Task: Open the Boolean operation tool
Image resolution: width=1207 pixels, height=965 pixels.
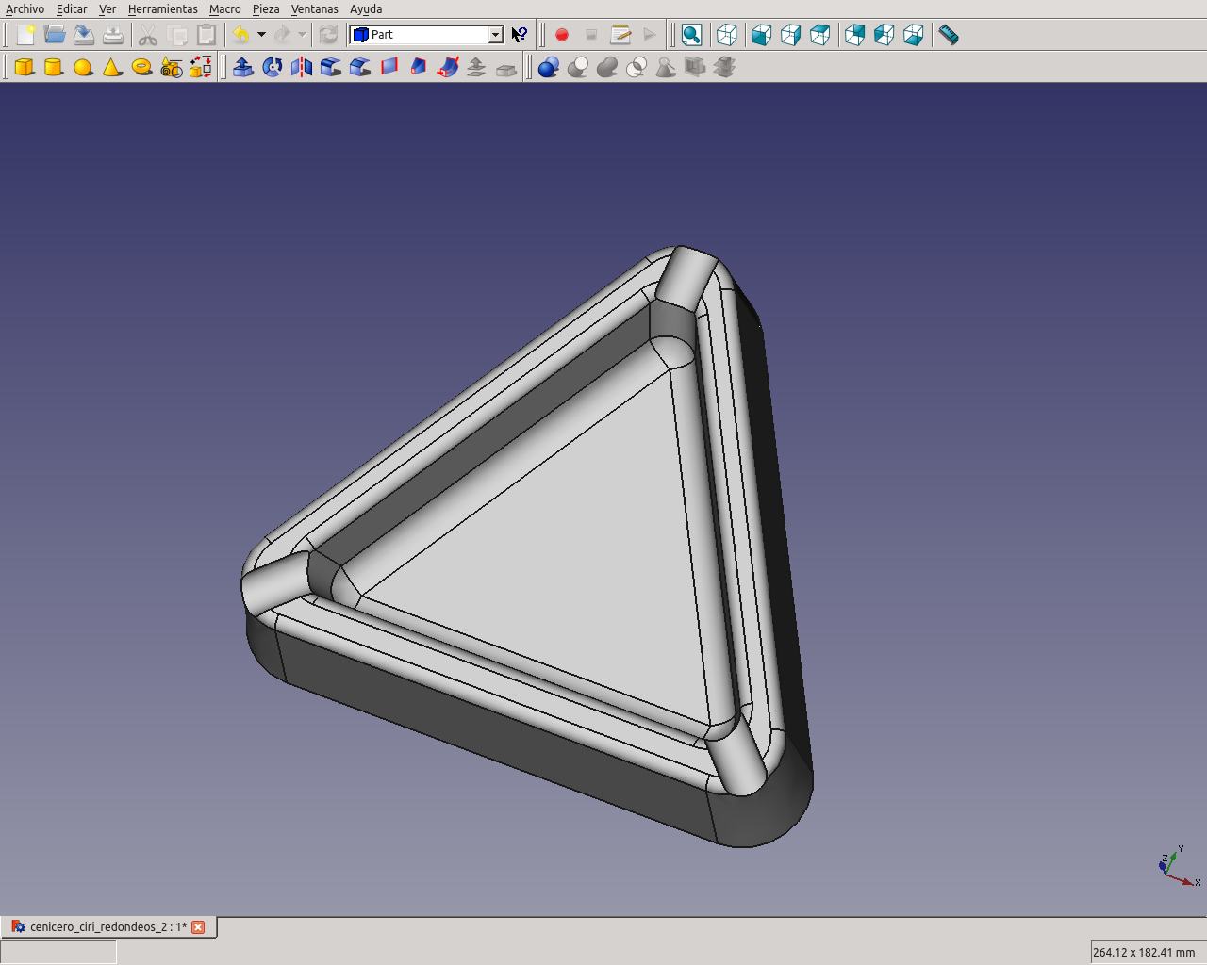Action: coord(549,67)
